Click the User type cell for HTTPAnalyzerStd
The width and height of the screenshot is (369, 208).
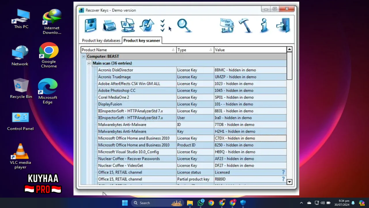coord(195,118)
